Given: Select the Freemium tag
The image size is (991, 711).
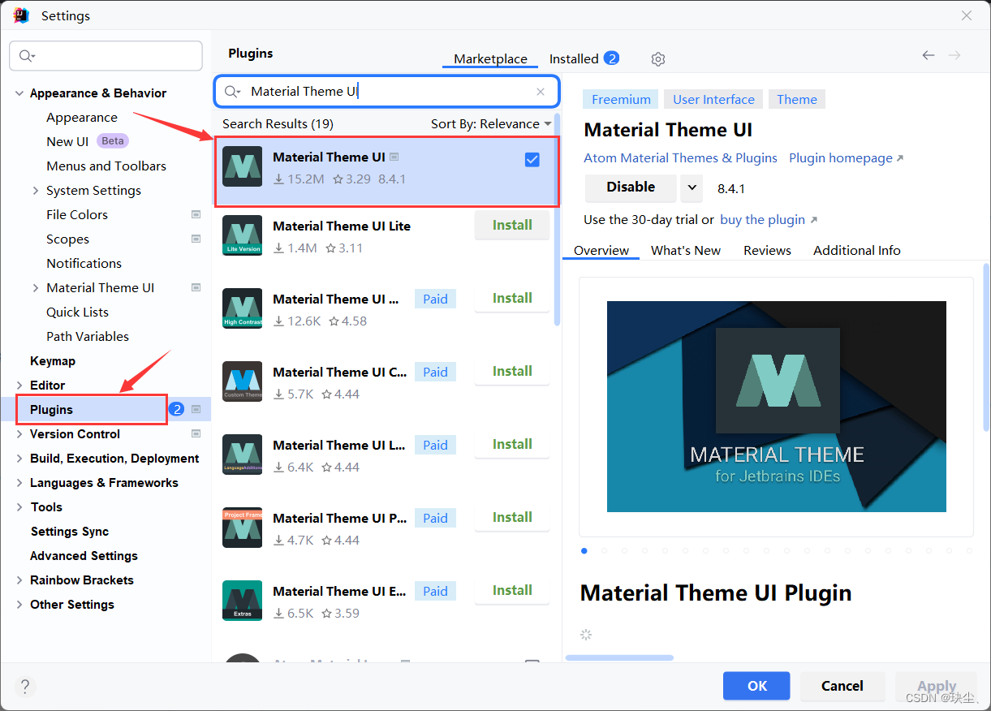Looking at the screenshot, I should (x=621, y=100).
